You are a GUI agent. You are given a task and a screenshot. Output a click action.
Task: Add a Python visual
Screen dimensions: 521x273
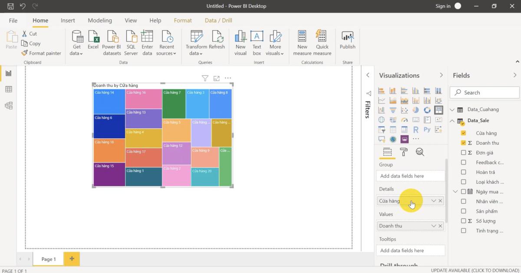[427, 129]
